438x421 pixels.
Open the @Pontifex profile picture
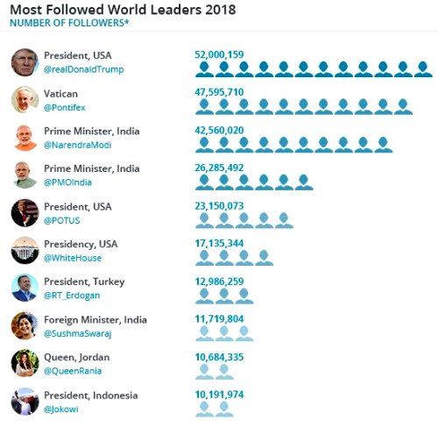coord(25,100)
